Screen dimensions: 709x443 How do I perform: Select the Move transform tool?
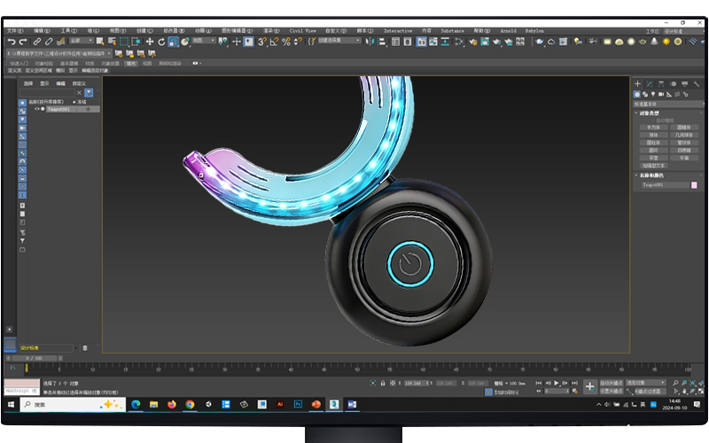pyautogui.click(x=149, y=41)
